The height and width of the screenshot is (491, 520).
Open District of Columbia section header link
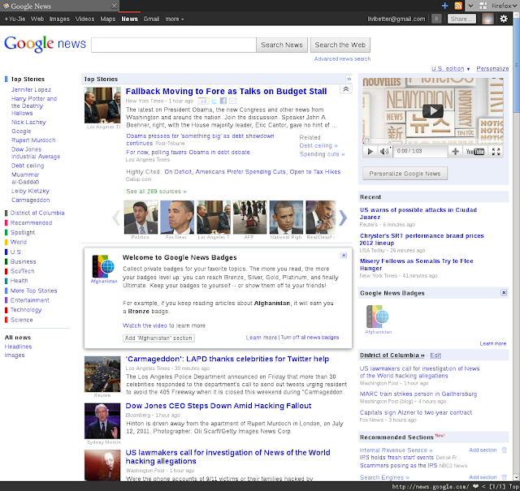(392, 355)
